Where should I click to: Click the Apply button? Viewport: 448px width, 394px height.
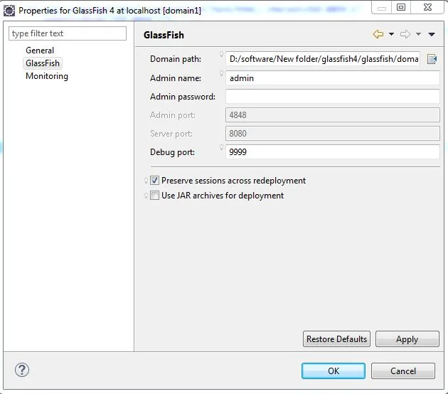click(x=407, y=339)
